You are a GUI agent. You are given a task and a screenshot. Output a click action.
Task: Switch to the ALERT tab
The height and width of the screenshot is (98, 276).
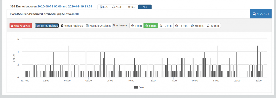[x=118, y=7]
